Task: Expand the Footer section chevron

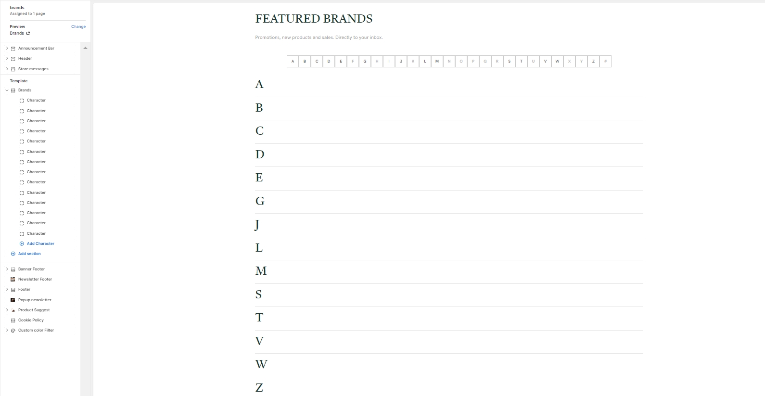Action: 7,289
